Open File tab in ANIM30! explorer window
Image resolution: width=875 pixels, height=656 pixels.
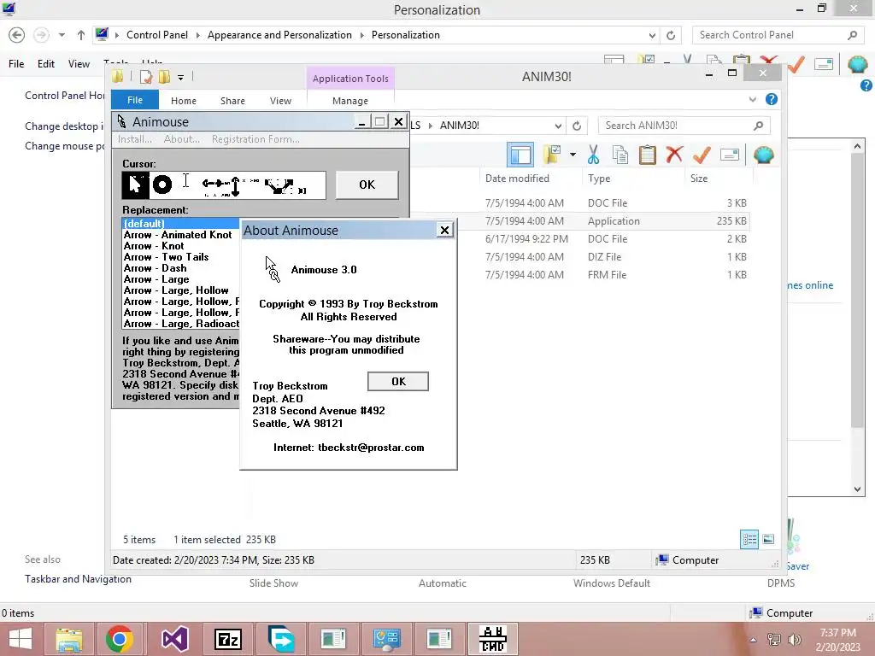[x=135, y=100]
